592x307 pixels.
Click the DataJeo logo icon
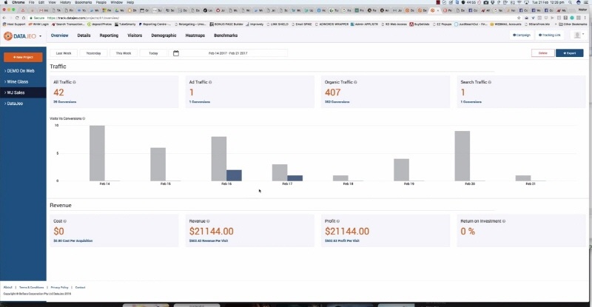(x=8, y=36)
